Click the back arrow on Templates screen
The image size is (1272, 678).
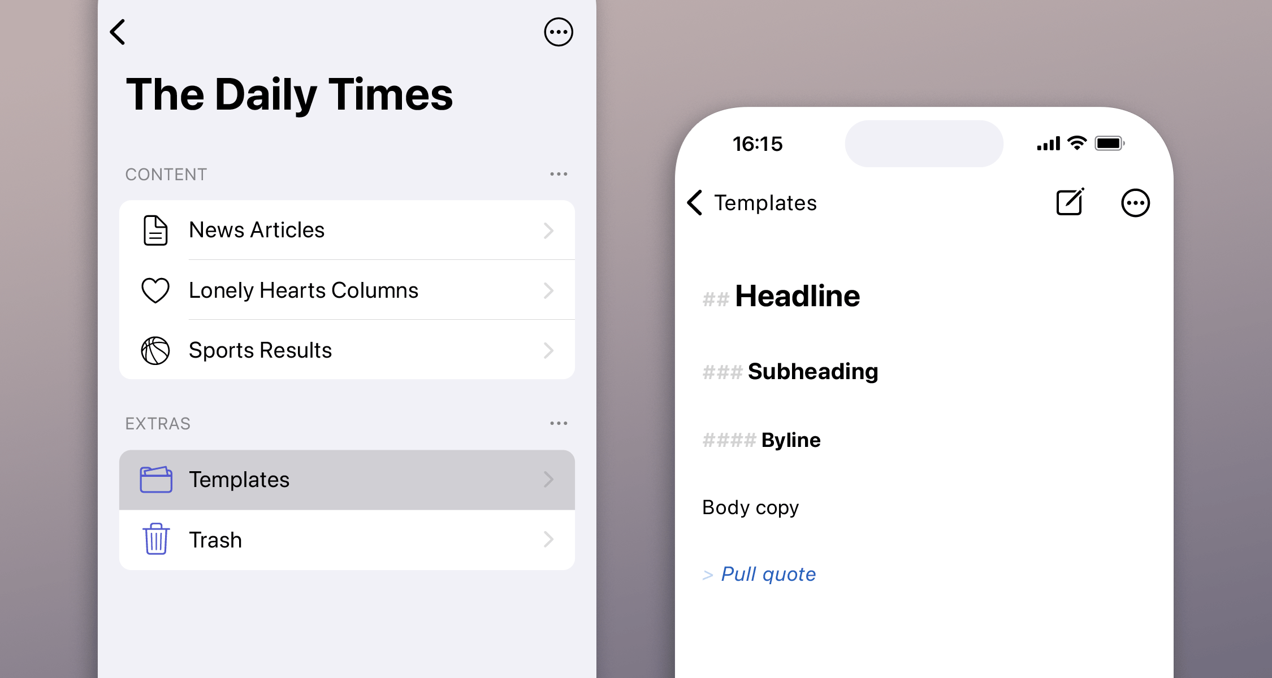coord(698,202)
